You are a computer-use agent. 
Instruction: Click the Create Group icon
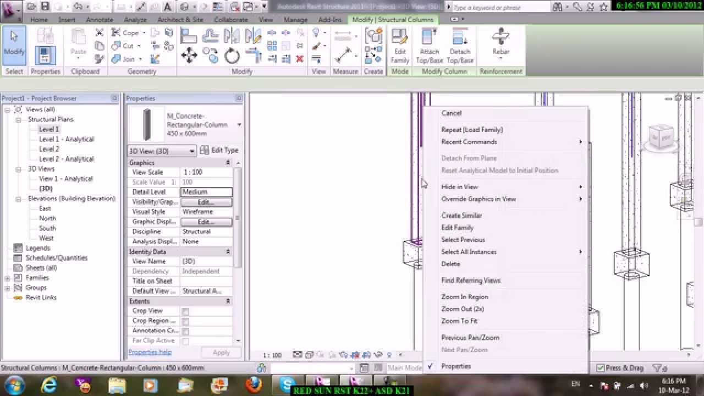coord(373,36)
